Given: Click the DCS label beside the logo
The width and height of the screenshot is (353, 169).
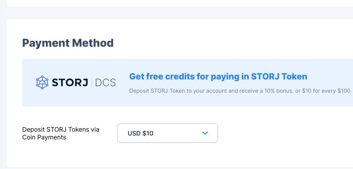Looking at the screenshot, I should click(105, 83).
